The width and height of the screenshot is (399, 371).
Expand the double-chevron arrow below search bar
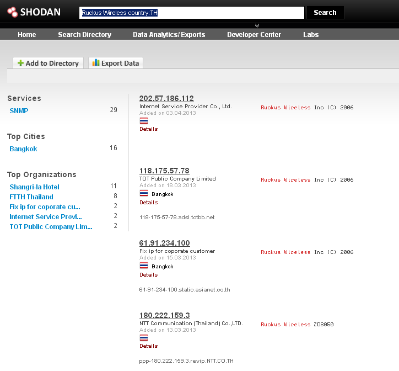pos(257,25)
